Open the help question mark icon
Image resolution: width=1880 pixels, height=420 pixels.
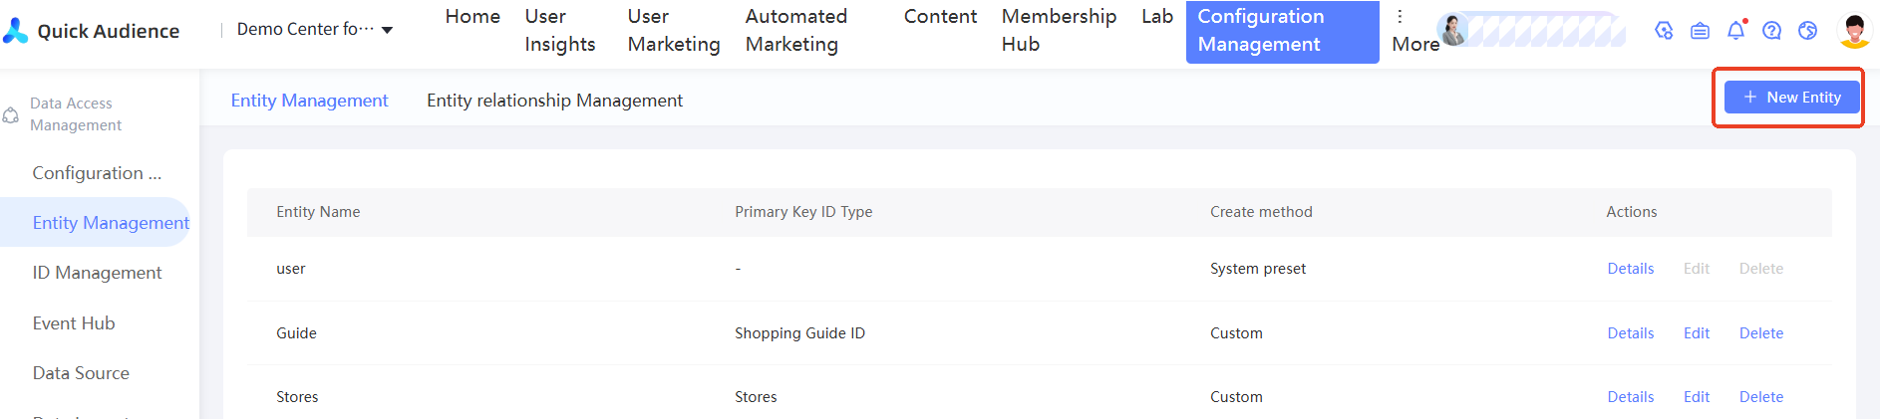1771,31
